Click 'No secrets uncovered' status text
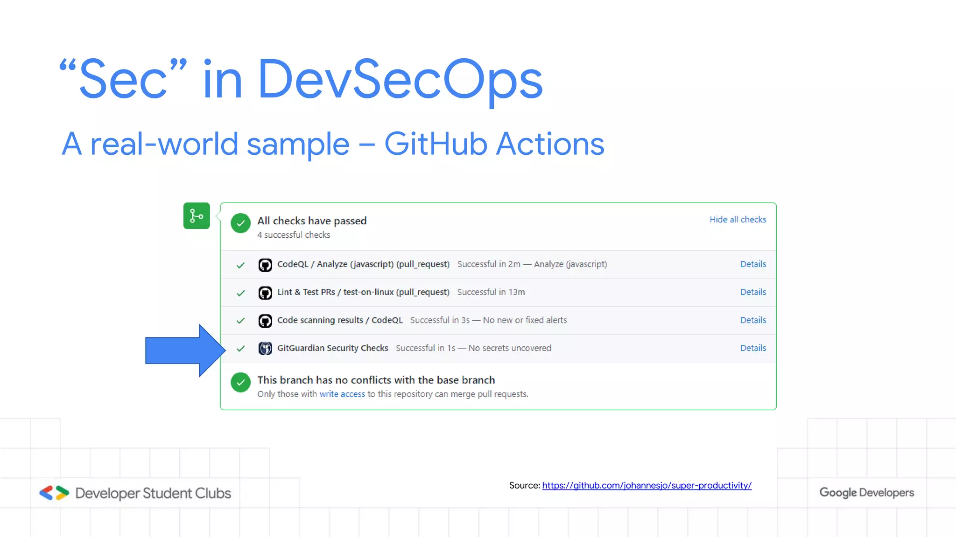The image size is (956, 537). pyautogui.click(x=510, y=348)
